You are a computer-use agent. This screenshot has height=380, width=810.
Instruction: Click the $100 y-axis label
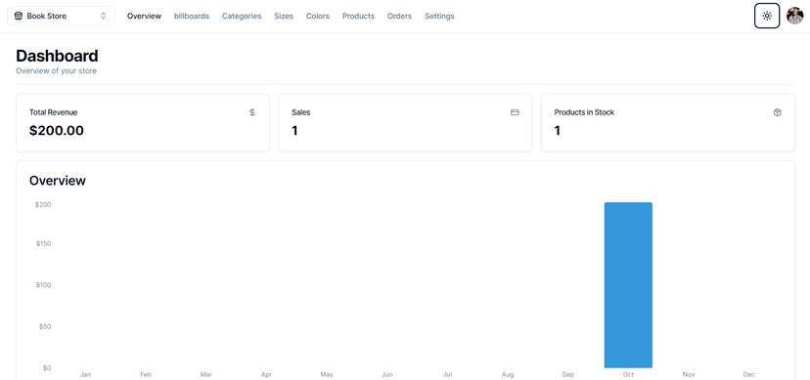[43, 285]
